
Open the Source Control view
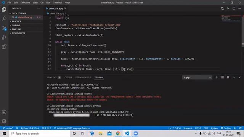pyautogui.click(x=4, y=28)
